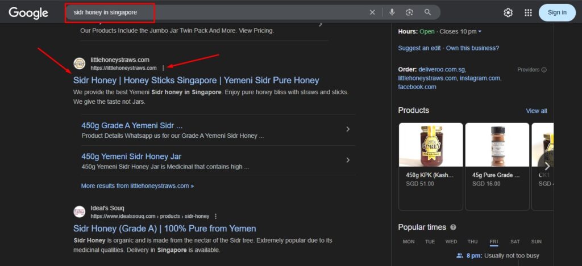The height and width of the screenshot is (266, 582).
Task: Click next arrow in products carousel
Action: 547,166
